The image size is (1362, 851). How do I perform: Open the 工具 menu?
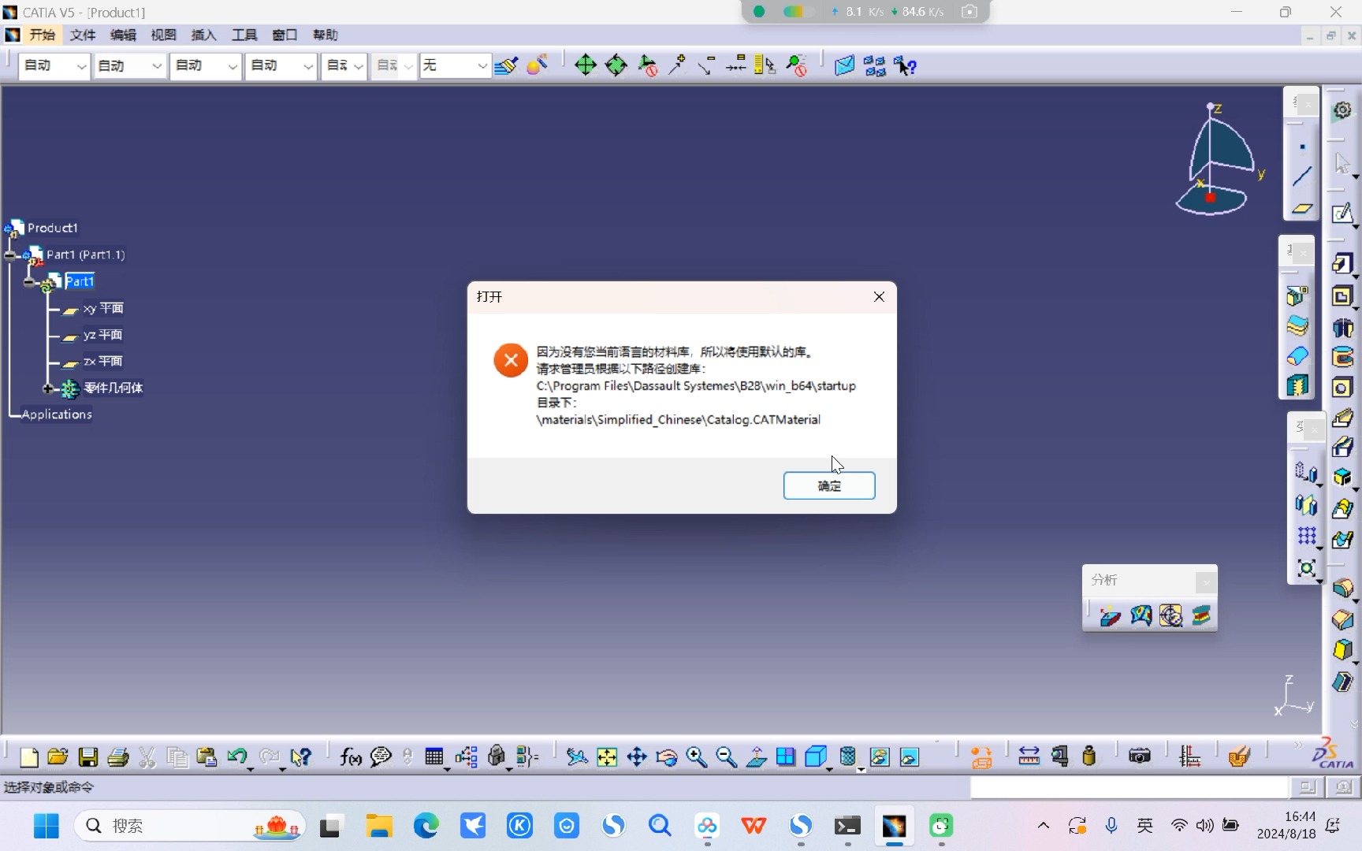coord(244,35)
